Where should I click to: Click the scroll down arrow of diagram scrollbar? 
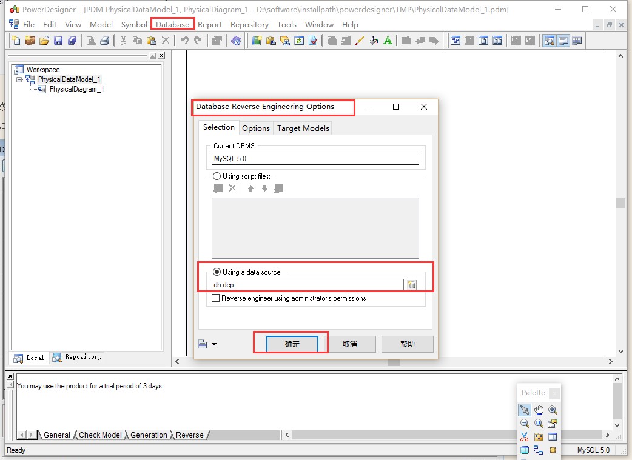pos(620,351)
